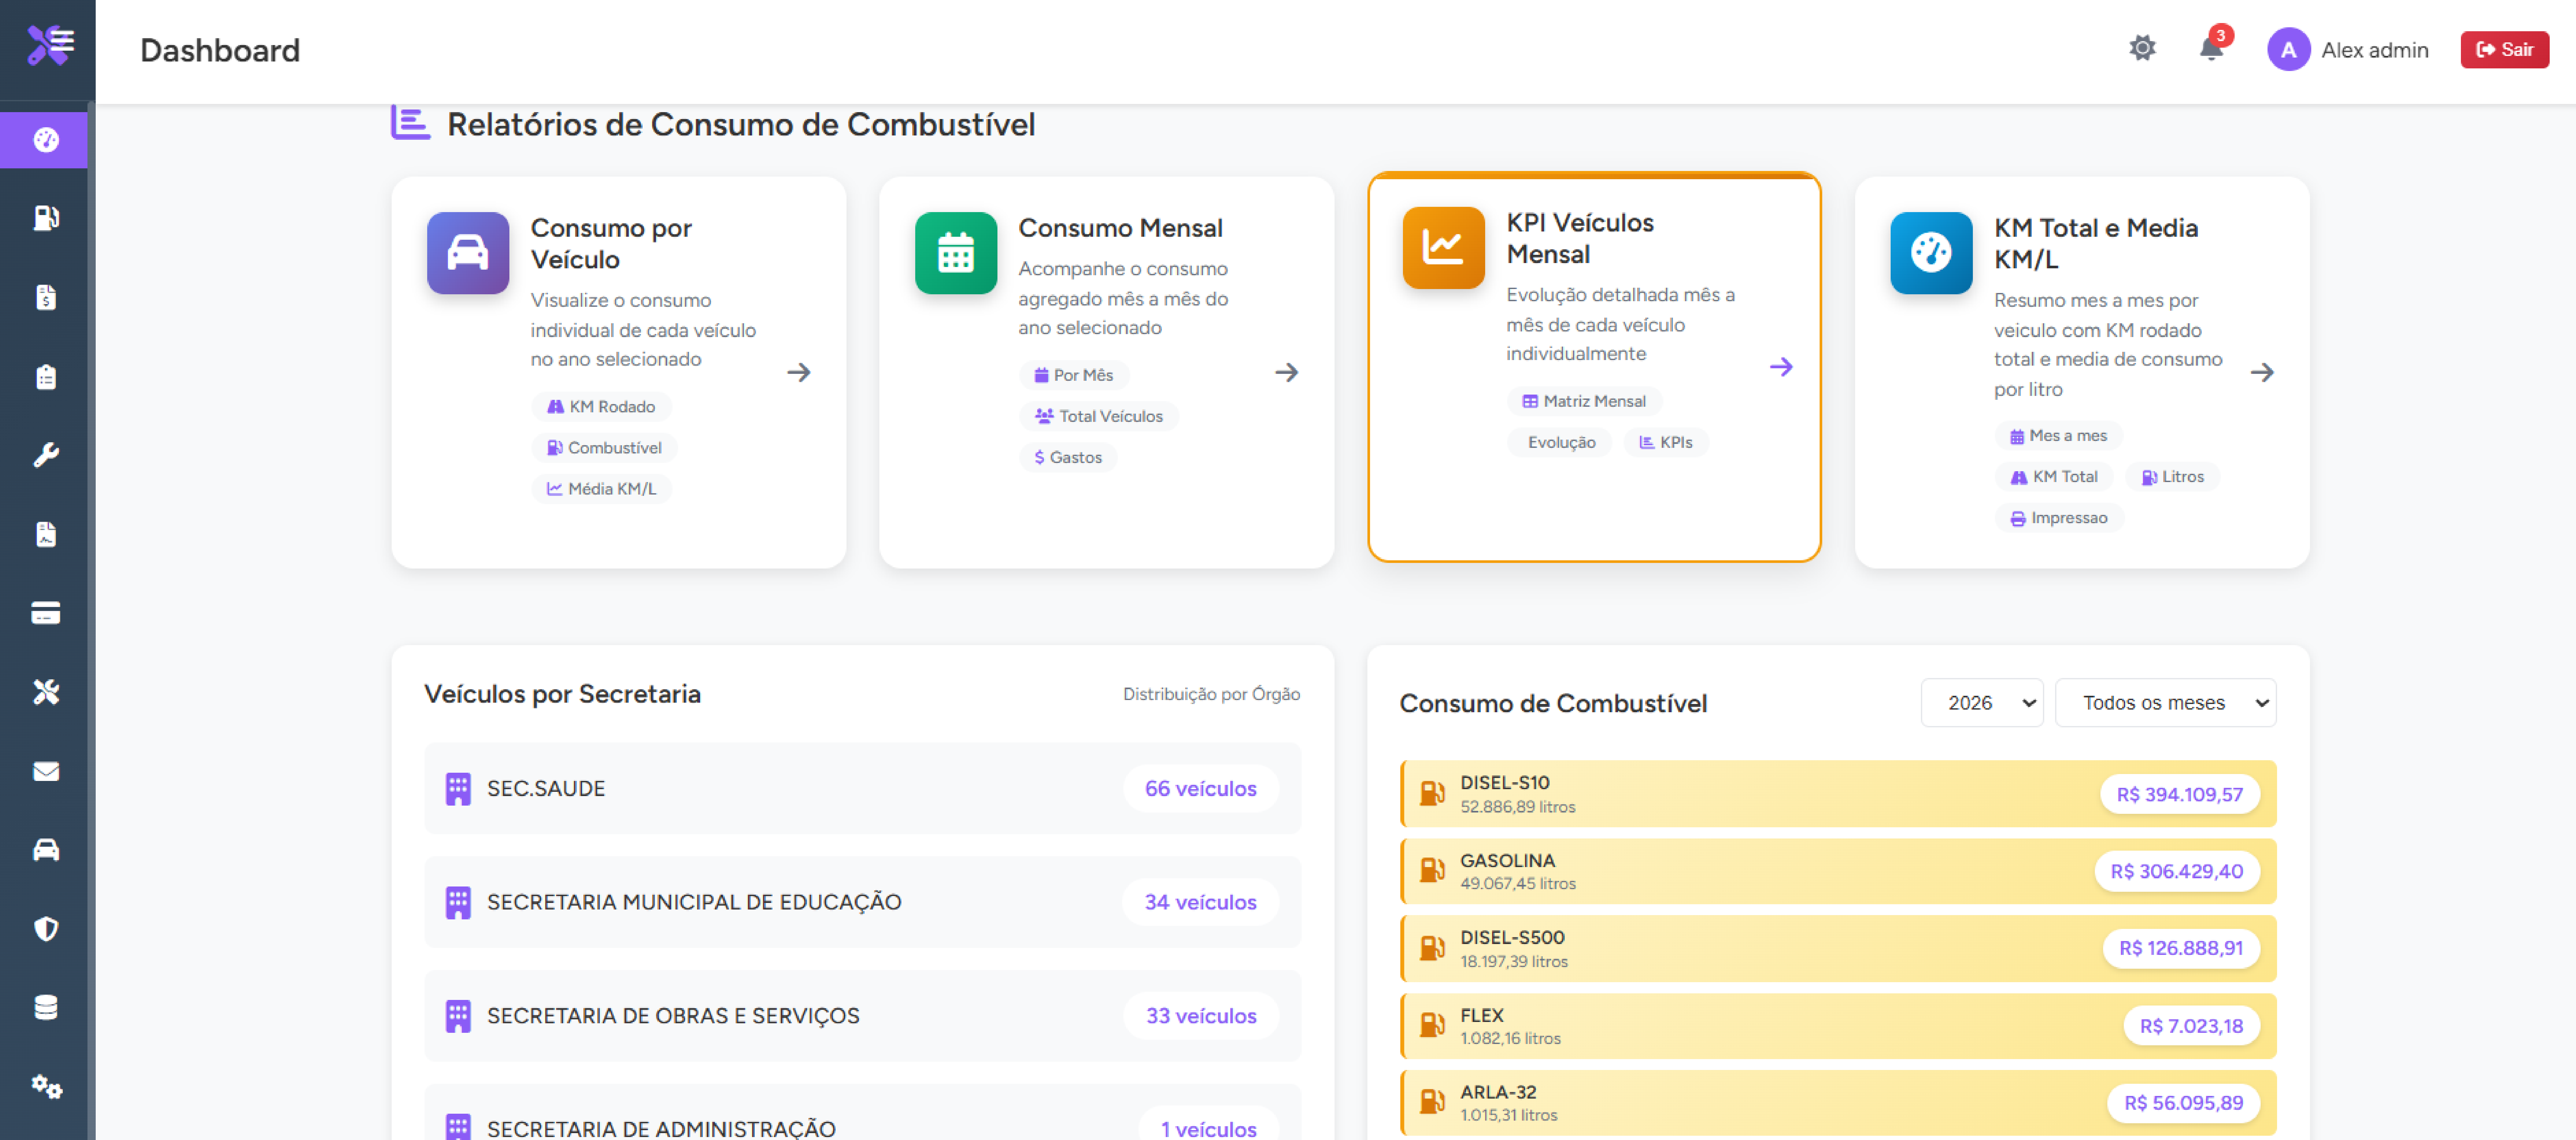
Task: Click the Combustível tag
Action: [604, 448]
